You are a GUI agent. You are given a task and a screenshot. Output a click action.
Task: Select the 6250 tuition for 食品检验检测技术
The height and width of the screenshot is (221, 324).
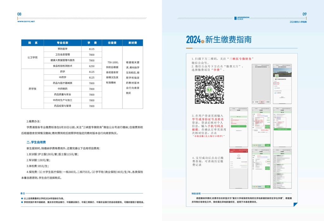pos(92,66)
